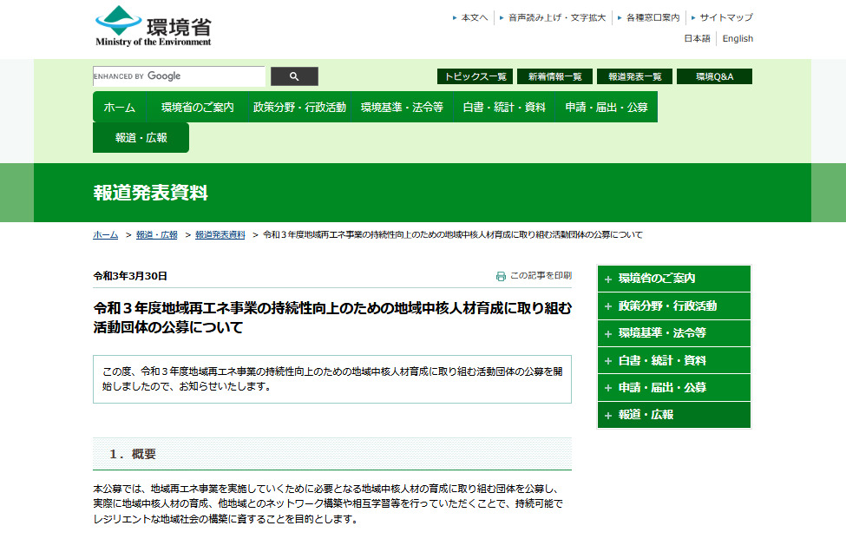846x552 pixels.
Task: Open the 報道・広報 navigation menu
Action: click(141, 137)
